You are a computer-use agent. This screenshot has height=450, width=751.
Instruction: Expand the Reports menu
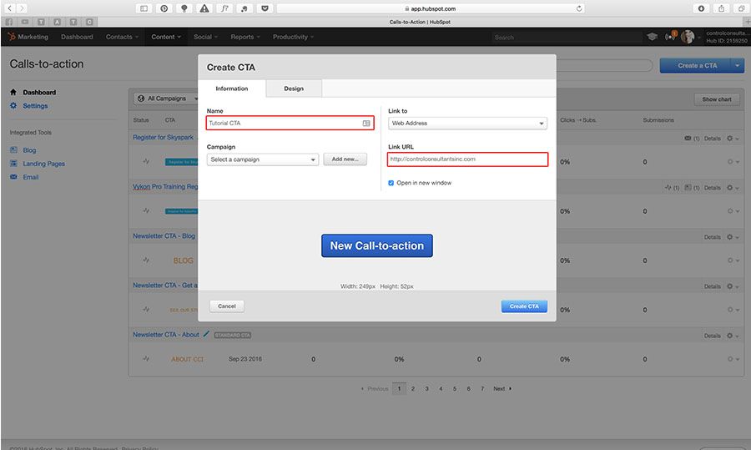(245, 37)
